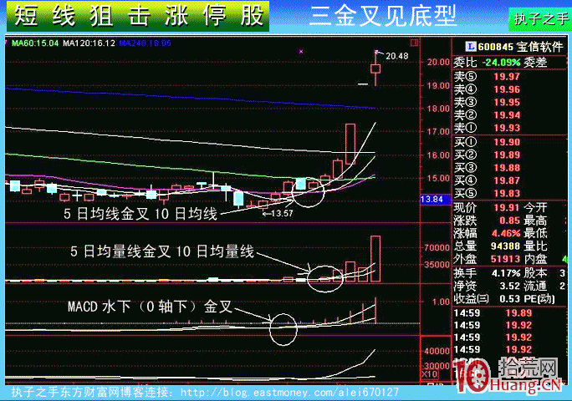Click sell-2 price 19.94
Image resolution: width=572 pixels, height=401 pixels.
point(507,114)
